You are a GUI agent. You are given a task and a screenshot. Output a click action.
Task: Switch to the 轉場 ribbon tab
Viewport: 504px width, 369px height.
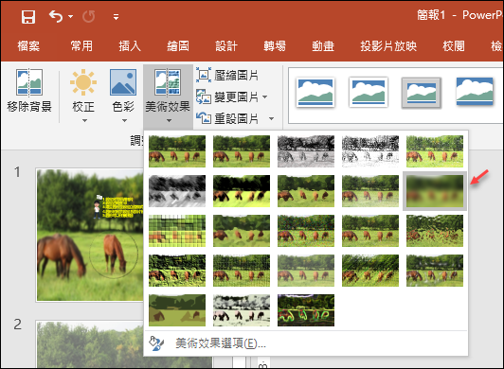pos(275,46)
